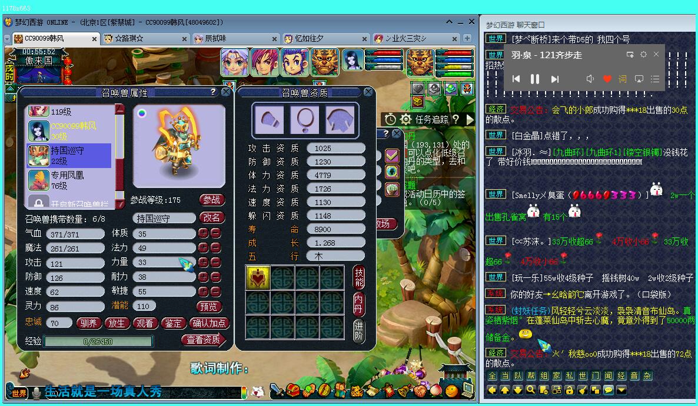Select 持国巡守 in the summon list
This screenshot has height=406, width=698.
[69, 156]
